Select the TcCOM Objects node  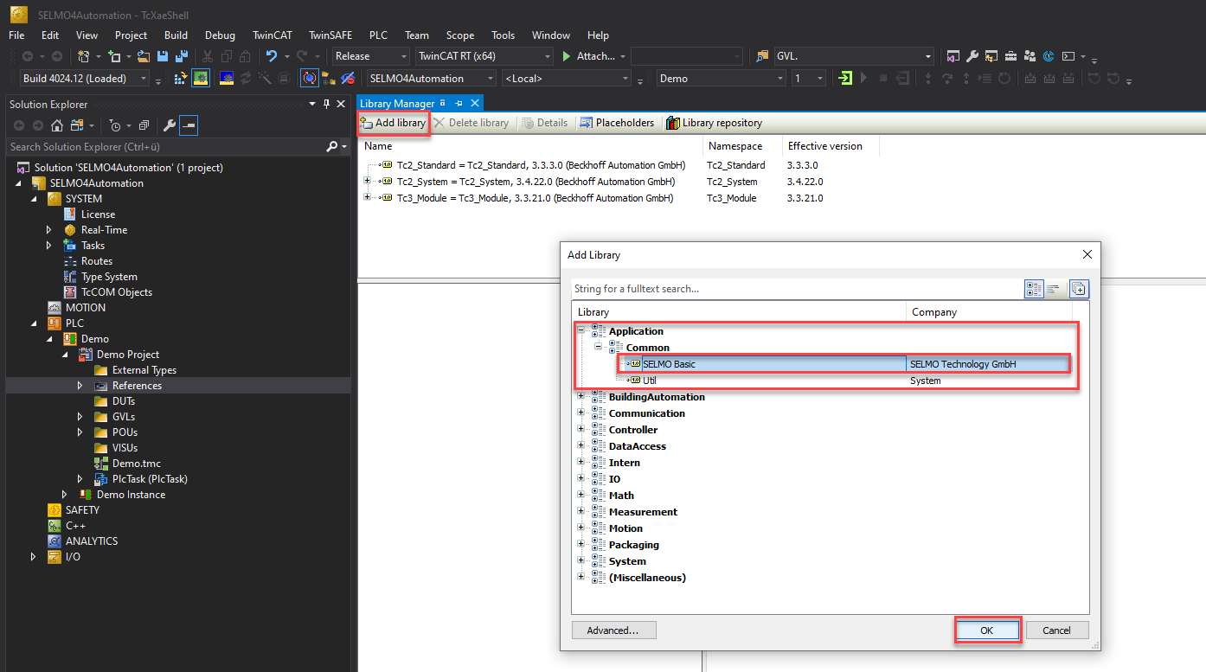point(116,292)
